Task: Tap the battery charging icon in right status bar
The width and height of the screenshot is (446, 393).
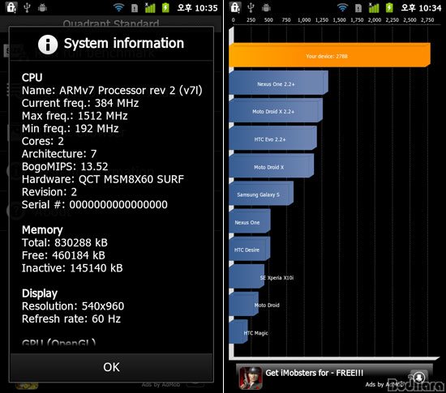Action: (x=389, y=7)
